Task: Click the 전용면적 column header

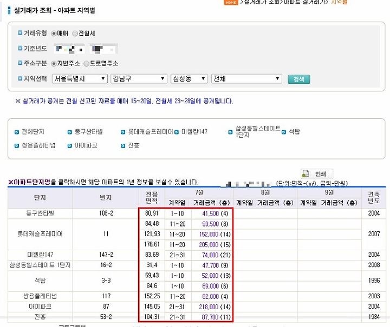Action: [152, 197]
